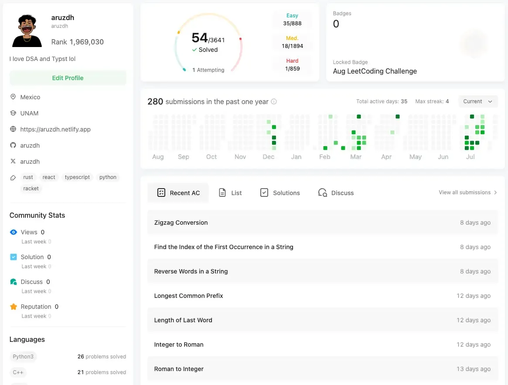The width and height of the screenshot is (508, 385).
Task: Click the Edit Profile button
Action: pyautogui.click(x=68, y=78)
